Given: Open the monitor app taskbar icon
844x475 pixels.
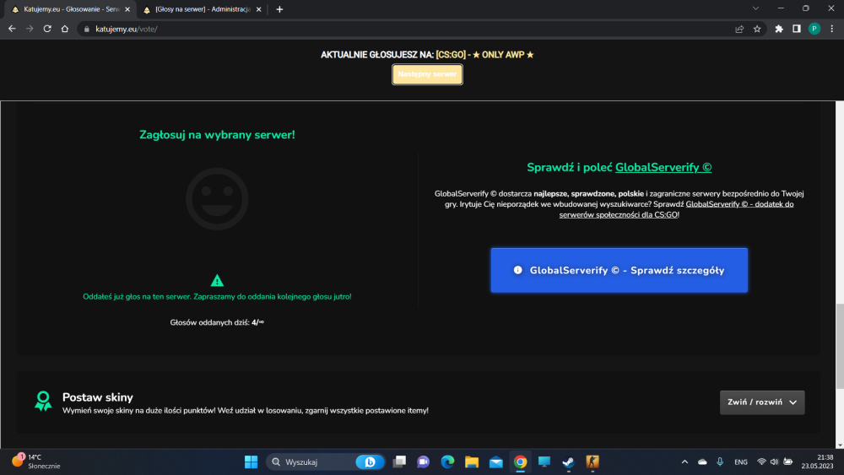Looking at the screenshot, I should pos(544,462).
